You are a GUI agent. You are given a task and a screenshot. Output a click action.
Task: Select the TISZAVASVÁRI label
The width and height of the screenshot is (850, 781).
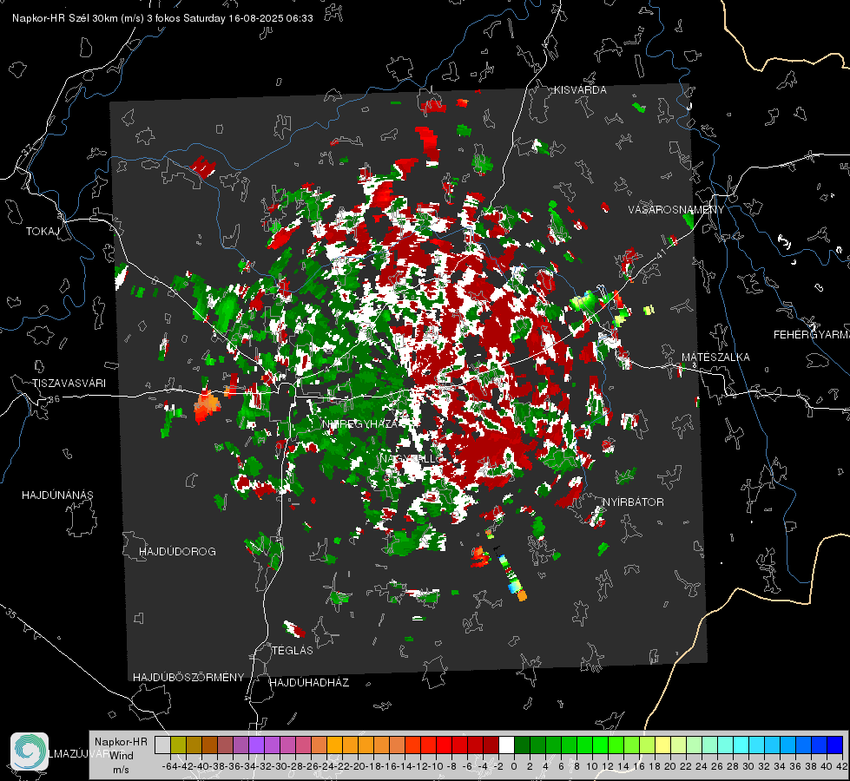pyautogui.click(x=69, y=384)
